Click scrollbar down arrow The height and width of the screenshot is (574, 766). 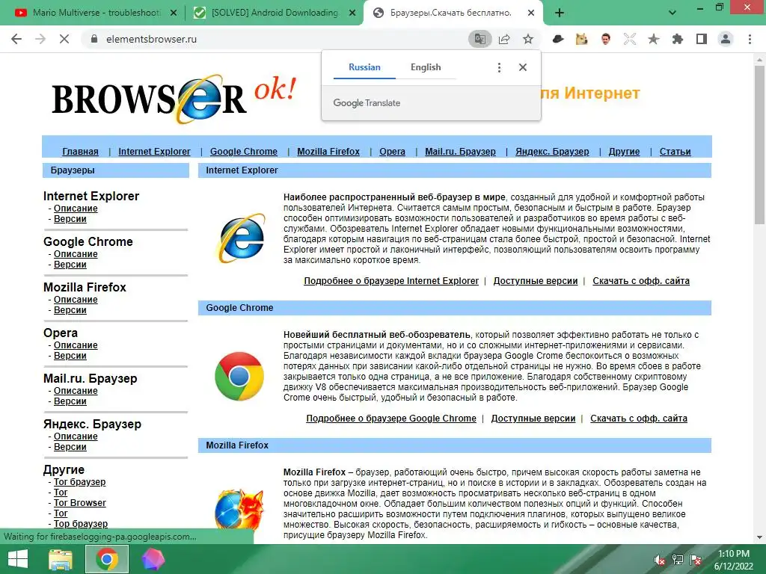pos(759,537)
